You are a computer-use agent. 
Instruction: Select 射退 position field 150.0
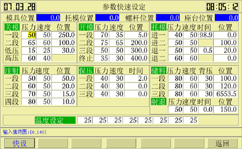(225, 110)
